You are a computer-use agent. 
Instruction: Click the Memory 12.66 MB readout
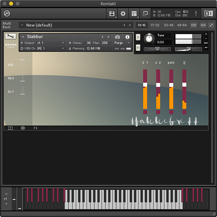[94, 48]
